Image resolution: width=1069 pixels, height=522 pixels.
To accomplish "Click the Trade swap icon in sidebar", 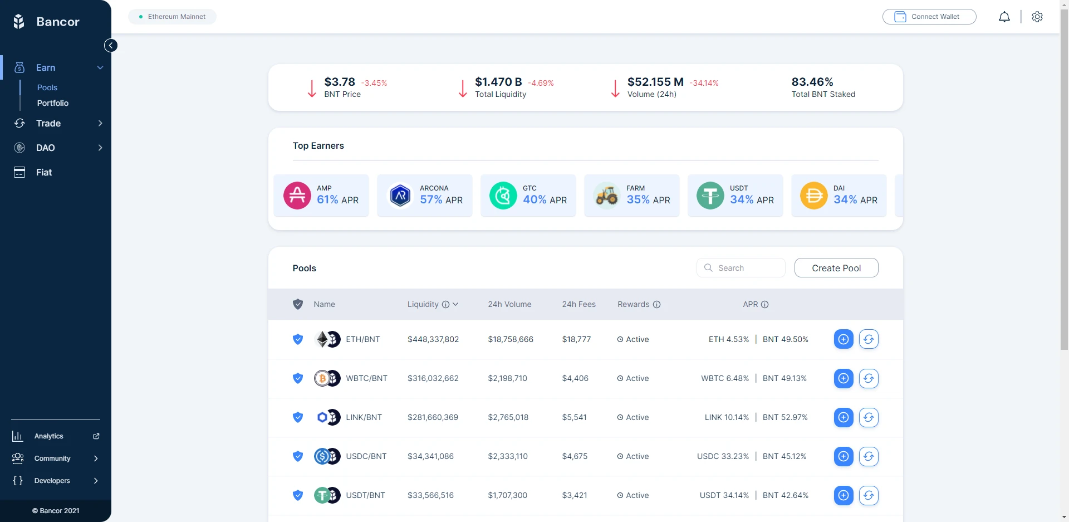I will 19,123.
